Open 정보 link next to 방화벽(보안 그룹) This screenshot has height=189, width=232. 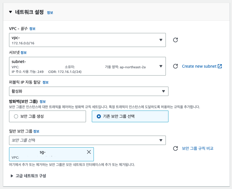point(43,101)
